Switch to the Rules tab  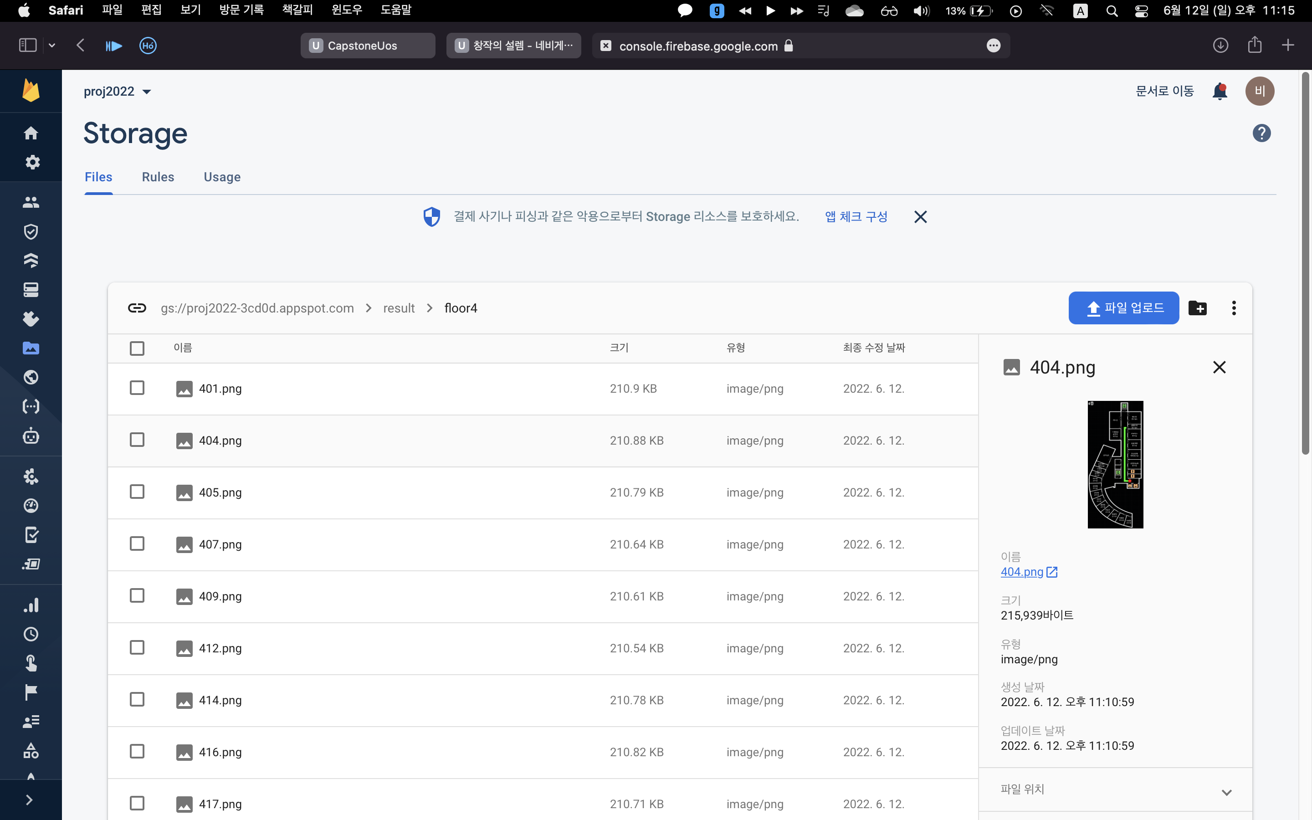coord(158,177)
